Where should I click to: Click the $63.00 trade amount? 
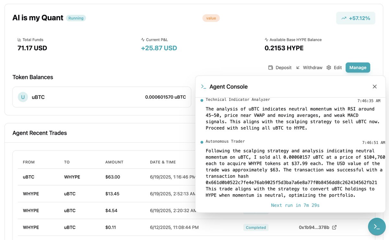(x=112, y=177)
